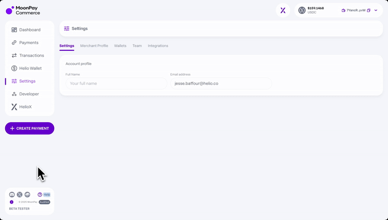Go to the Integrations tab
The height and width of the screenshot is (220, 388).
(x=158, y=46)
